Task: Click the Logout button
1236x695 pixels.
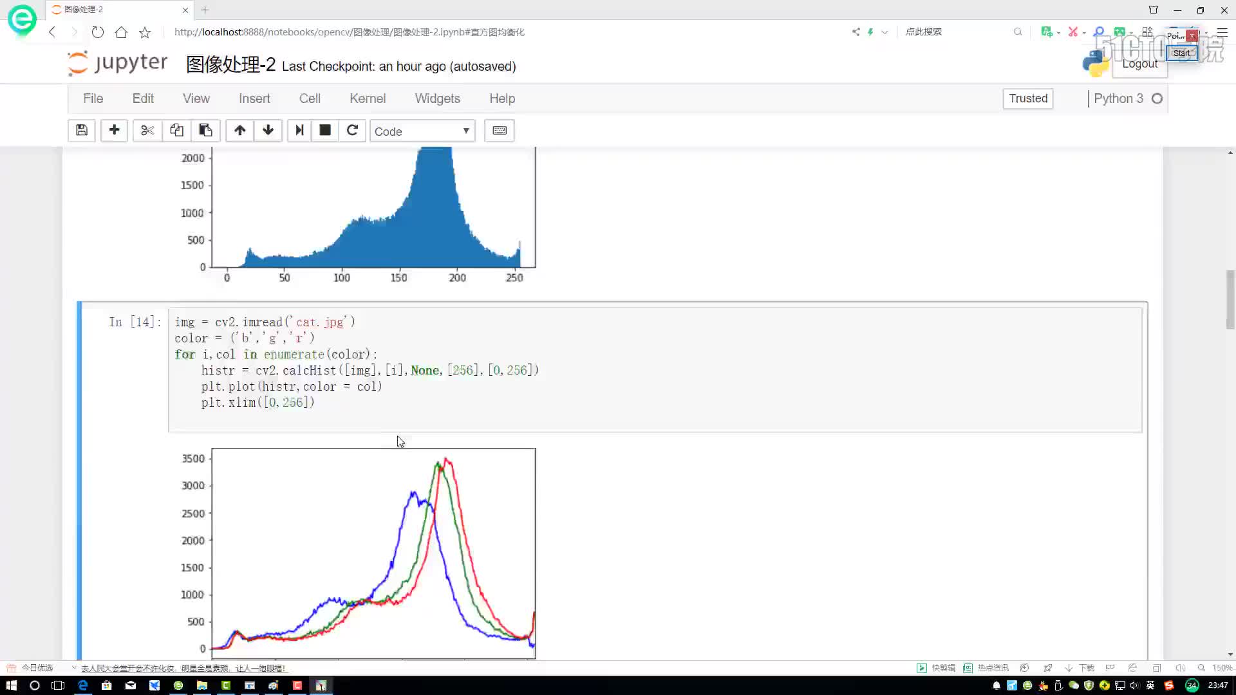Action: pos(1139,64)
